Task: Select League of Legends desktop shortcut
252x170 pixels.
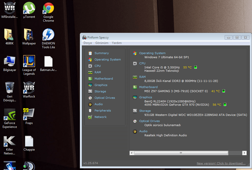Action: [x=29, y=65]
